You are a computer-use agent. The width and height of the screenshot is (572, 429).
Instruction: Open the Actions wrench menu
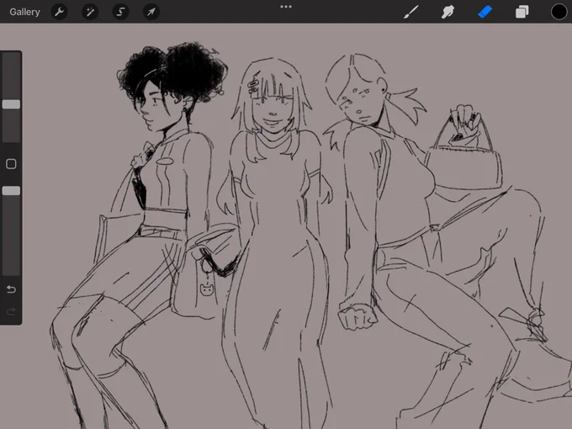tap(59, 12)
